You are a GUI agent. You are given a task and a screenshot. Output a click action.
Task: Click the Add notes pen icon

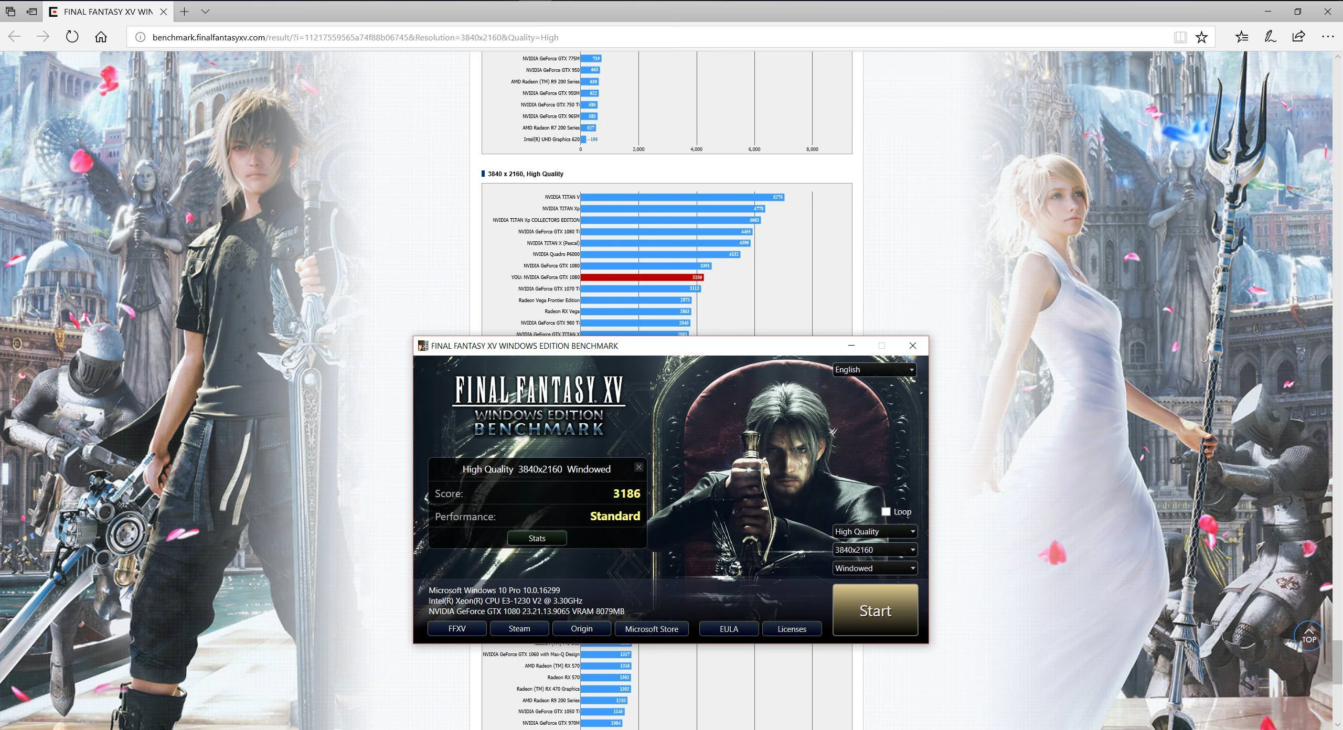point(1270,37)
